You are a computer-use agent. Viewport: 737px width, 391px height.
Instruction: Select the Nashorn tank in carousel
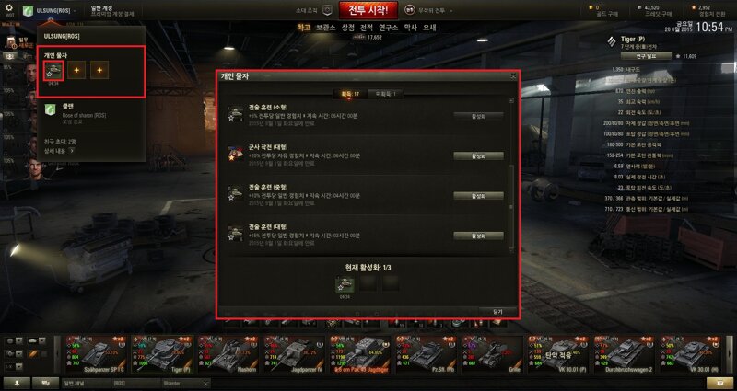[228, 354]
